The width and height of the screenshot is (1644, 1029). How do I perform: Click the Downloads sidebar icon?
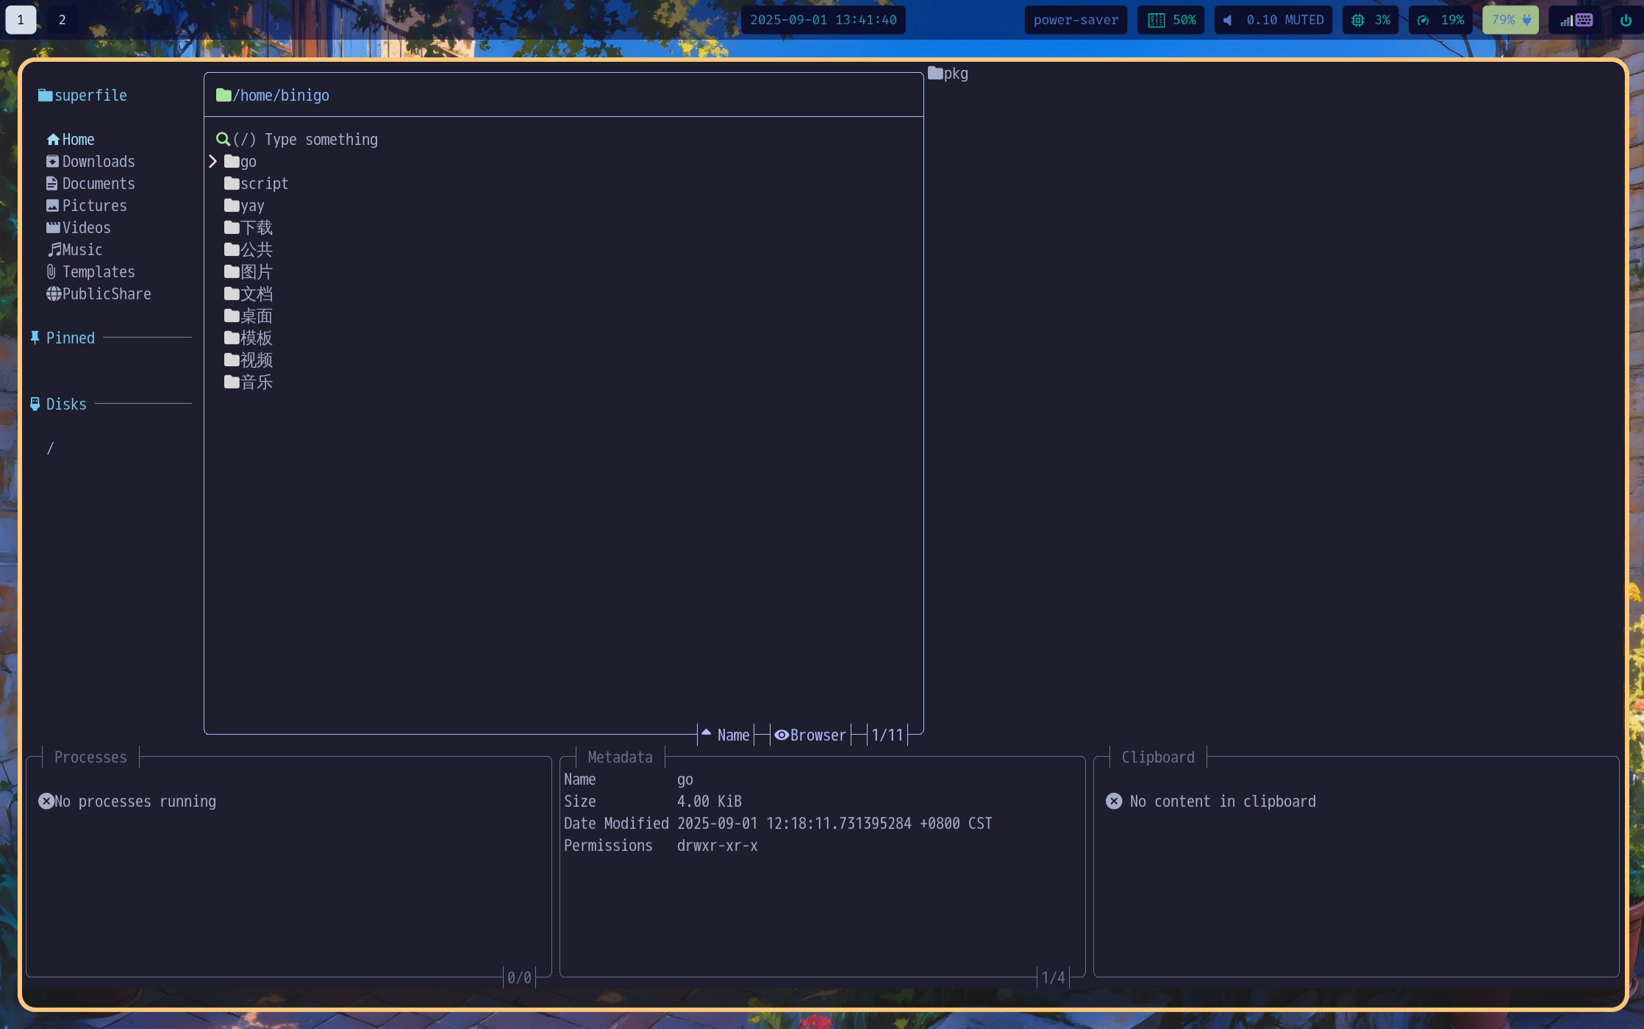[53, 162]
